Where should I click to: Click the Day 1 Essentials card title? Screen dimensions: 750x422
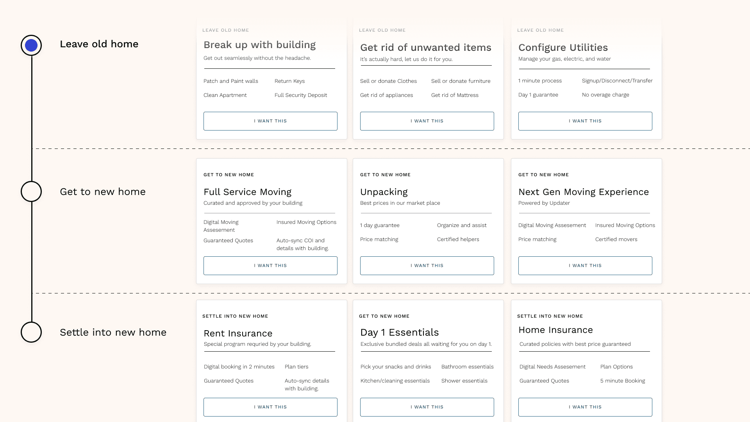click(399, 333)
